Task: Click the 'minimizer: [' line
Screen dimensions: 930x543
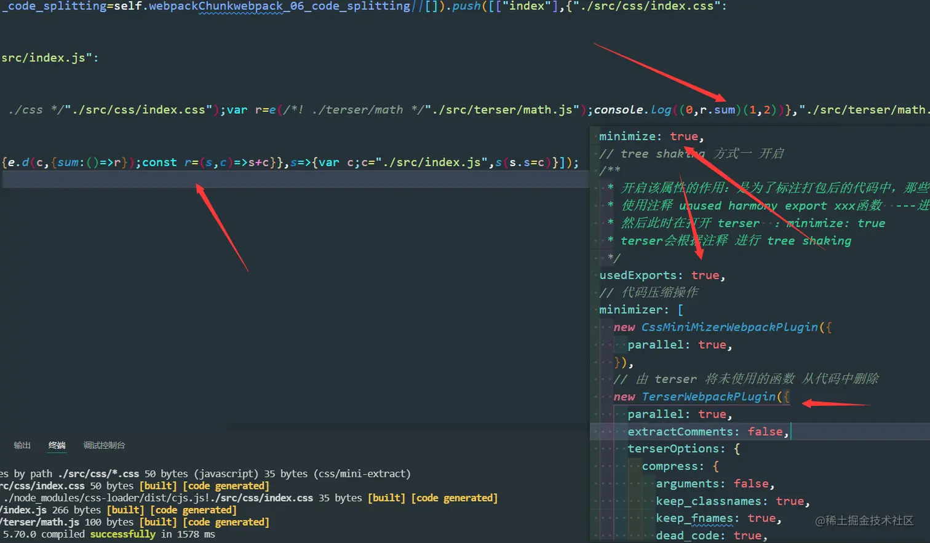Action: coord(641,309)
